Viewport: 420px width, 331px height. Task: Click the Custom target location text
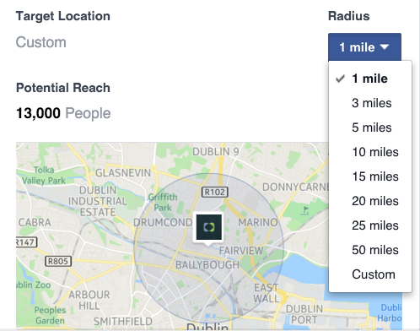click(x=41, y=42)
